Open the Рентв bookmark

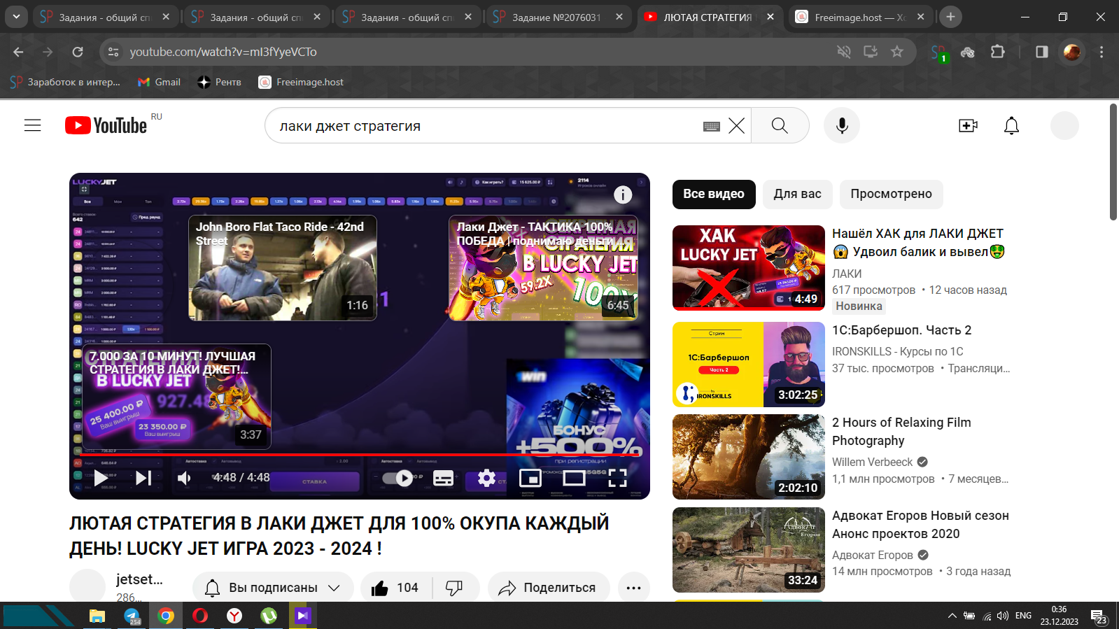(220, 82)
